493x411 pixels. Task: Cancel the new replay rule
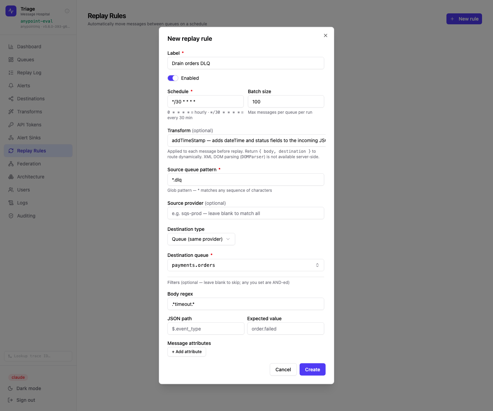coord(283,370)
